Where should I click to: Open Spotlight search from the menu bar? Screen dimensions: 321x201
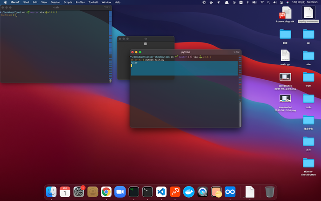(268, 2)
